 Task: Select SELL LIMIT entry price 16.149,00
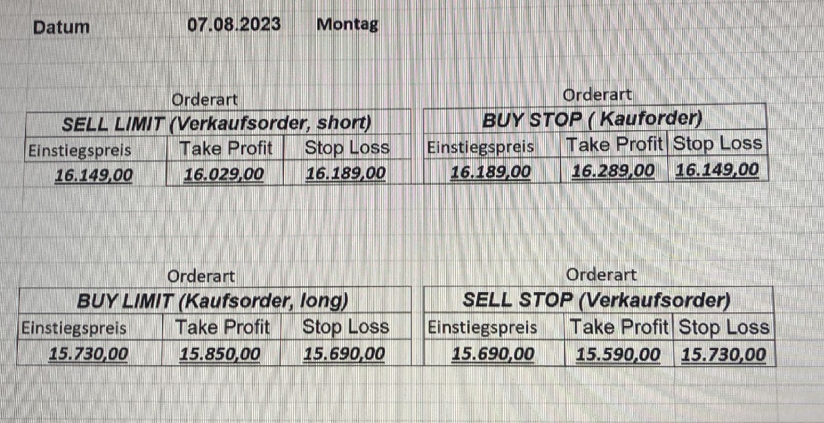(94, 174)
